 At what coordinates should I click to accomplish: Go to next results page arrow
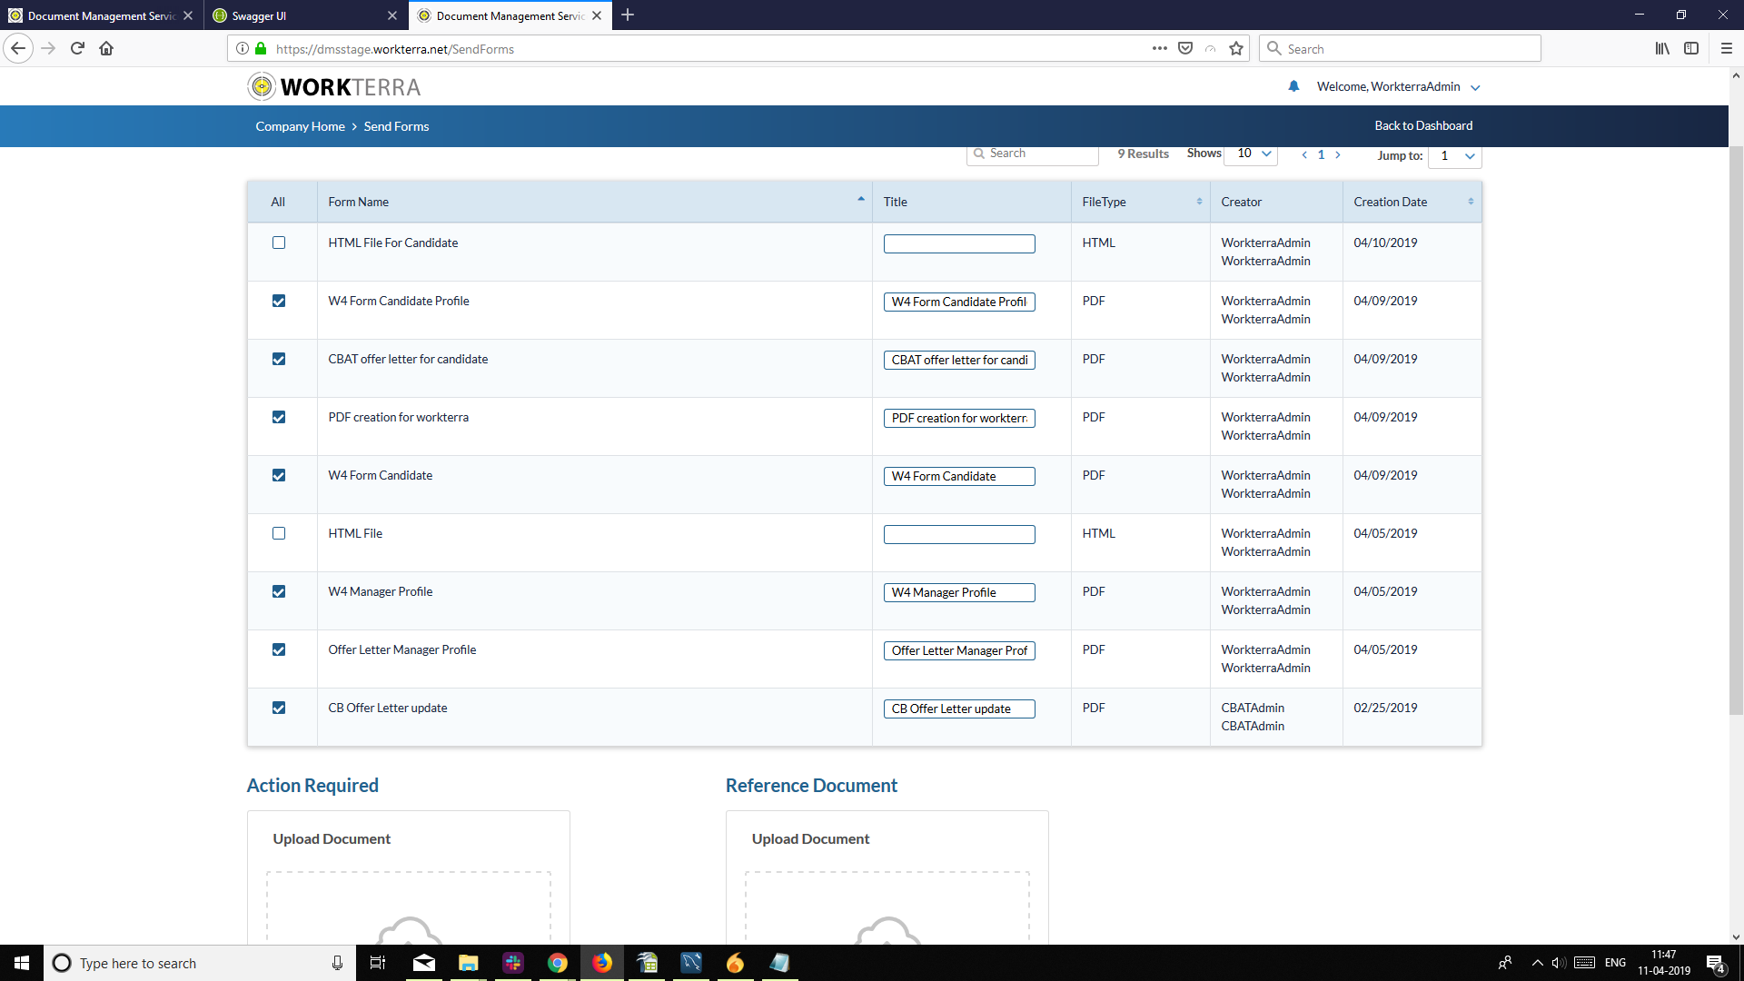coord(1338,155)
